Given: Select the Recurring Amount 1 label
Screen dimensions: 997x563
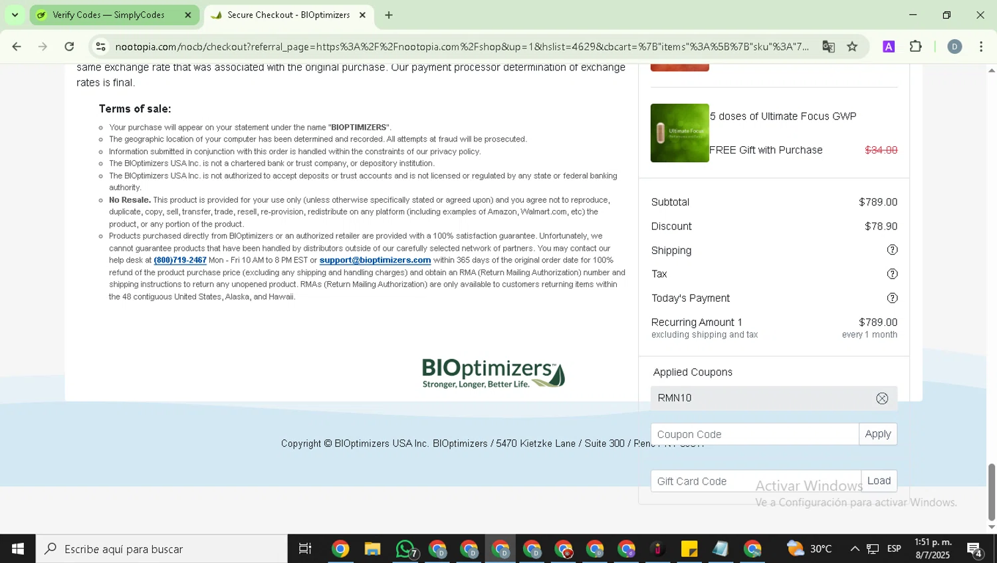Looking at the screenshot, I should coord(697,322).
